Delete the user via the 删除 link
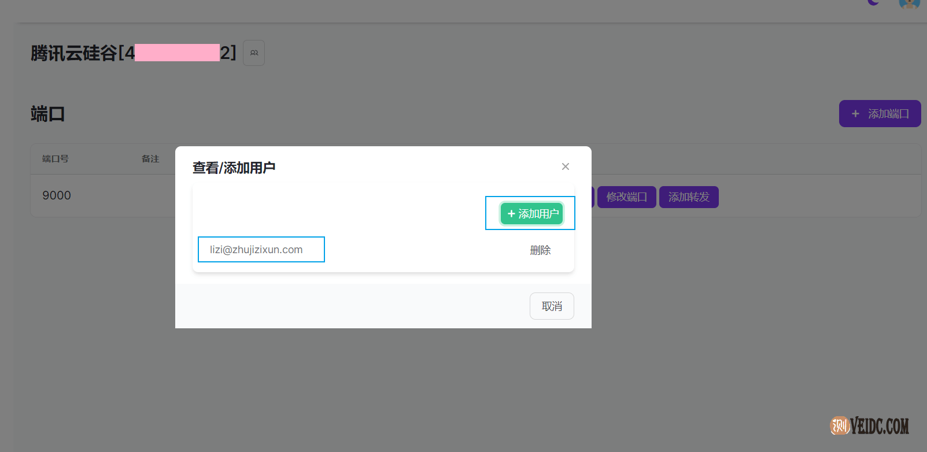Image resolution: width=927 pixels, height=452 pixels. tap(540, 250)
